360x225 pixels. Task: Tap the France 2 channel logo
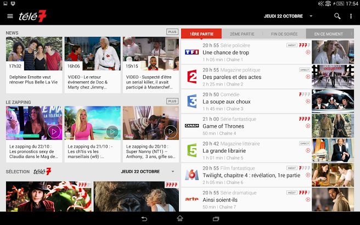pyautogui.click(x=192, y=76)
